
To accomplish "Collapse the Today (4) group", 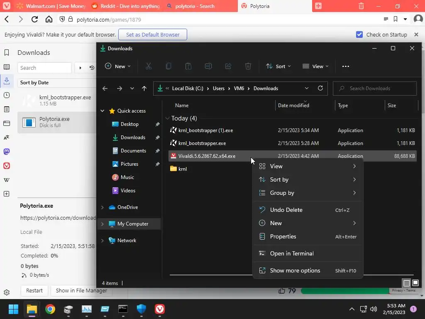I will click(167, 118).
